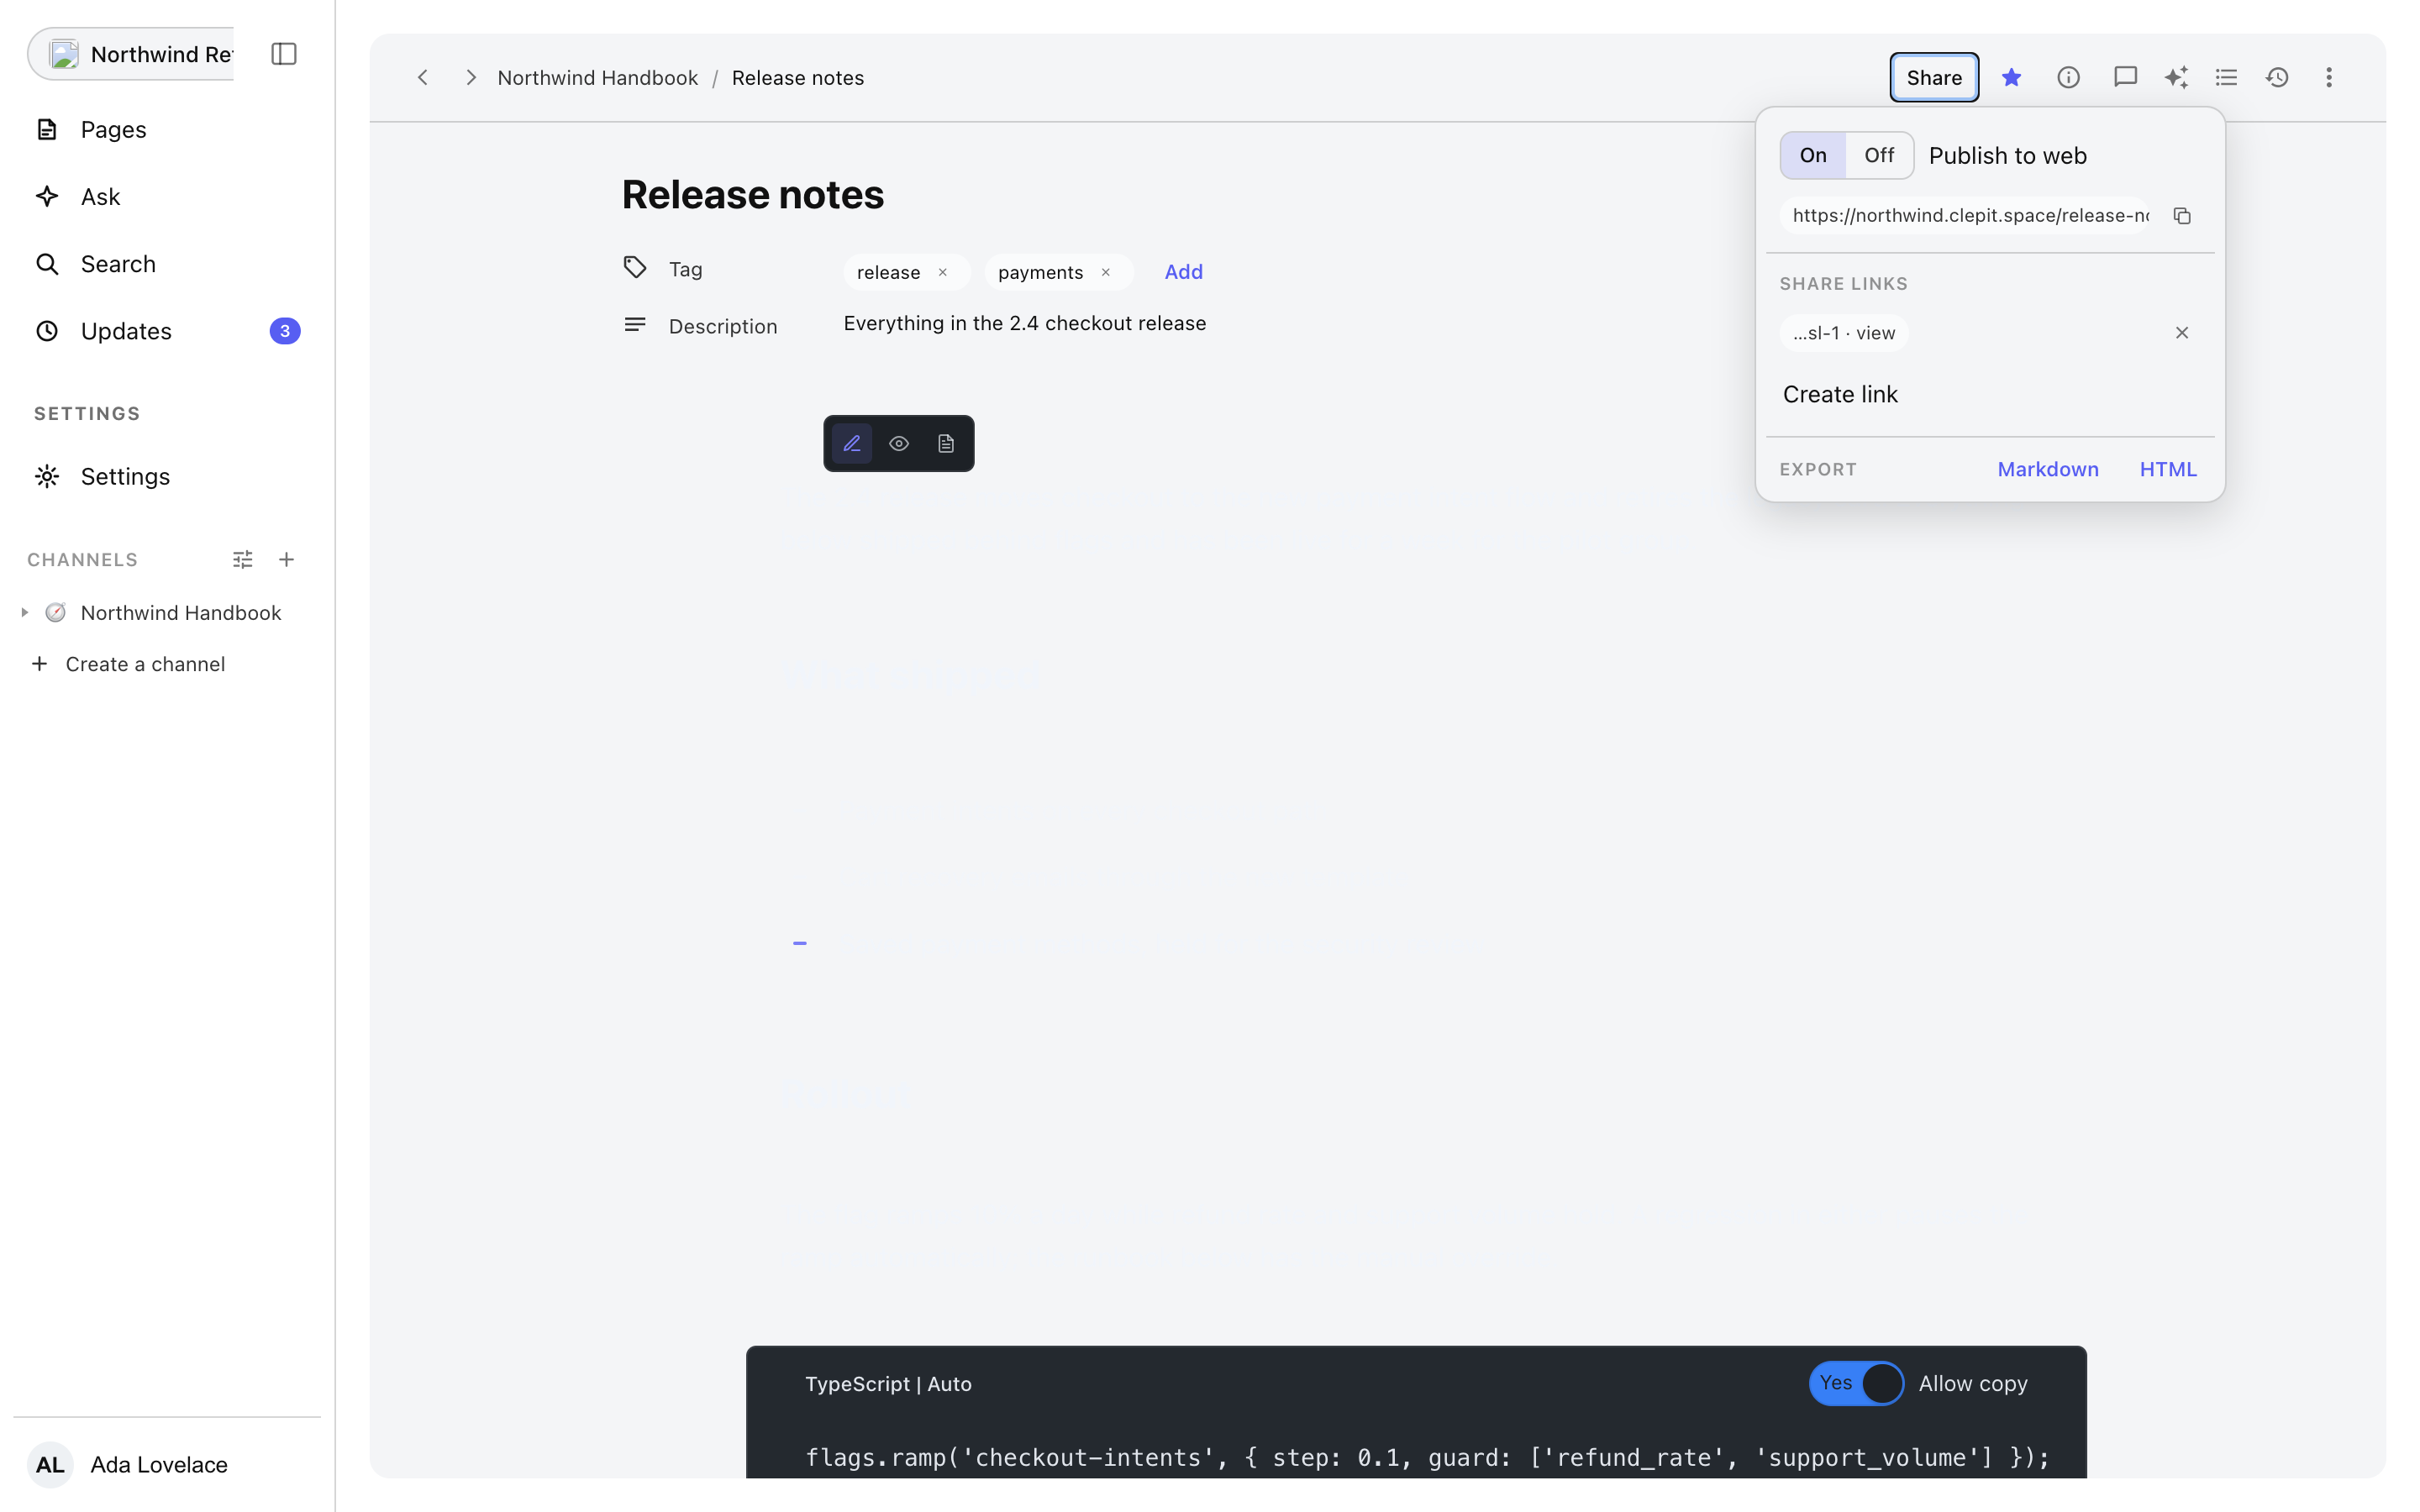Image resolution: width=2420 pixels, height=1512 pixels.
Task: Click the plus icon beside Channels
Action: click(x=287, y=559)
